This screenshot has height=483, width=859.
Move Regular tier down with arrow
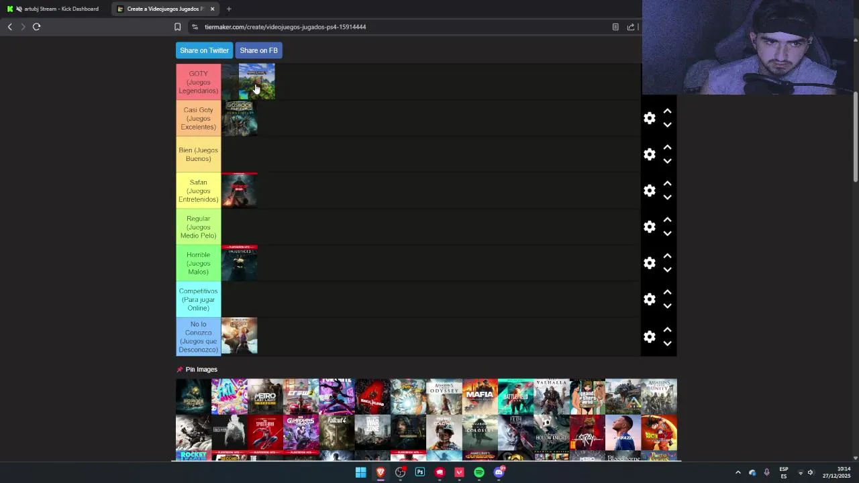[667, 233]
